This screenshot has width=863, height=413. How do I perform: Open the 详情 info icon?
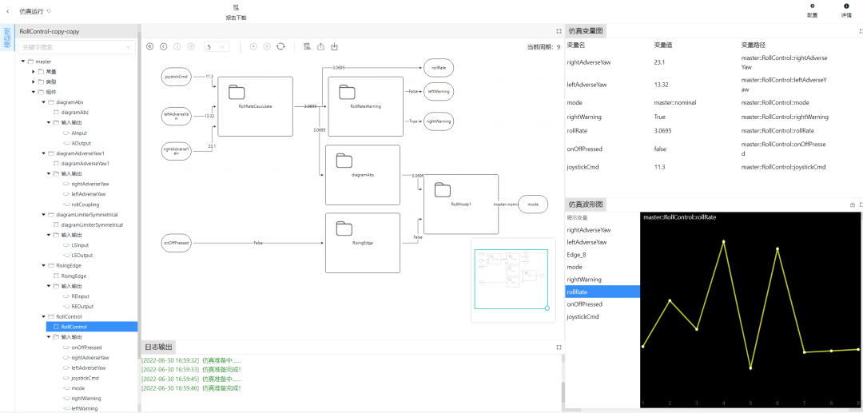coord(846,6)
